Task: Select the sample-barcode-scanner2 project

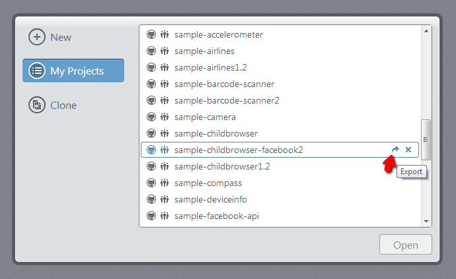Action: (x=280, y=100)
